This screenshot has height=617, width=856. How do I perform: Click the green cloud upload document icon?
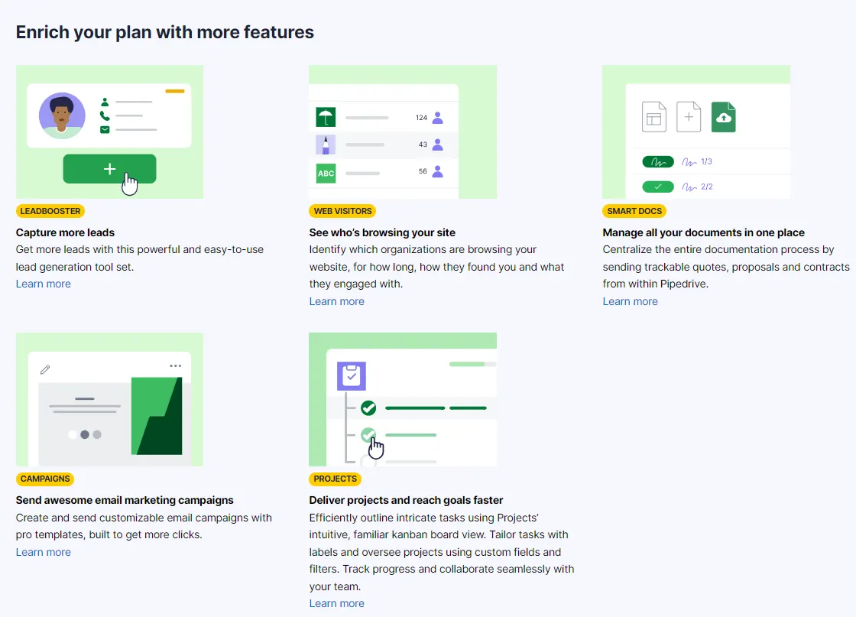point(723,117)
